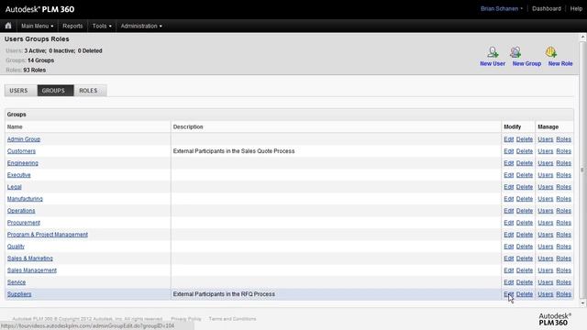Manage Users of the Suppliers group
The height and width of the screenshot is (330, 587).
(x=546, y=294)
